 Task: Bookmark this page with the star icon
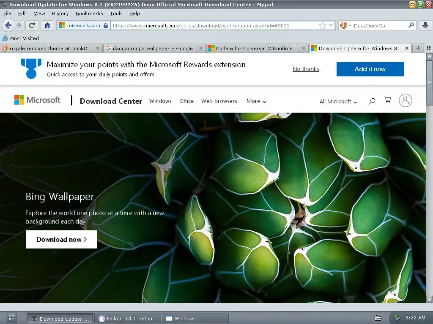(322, 26)
